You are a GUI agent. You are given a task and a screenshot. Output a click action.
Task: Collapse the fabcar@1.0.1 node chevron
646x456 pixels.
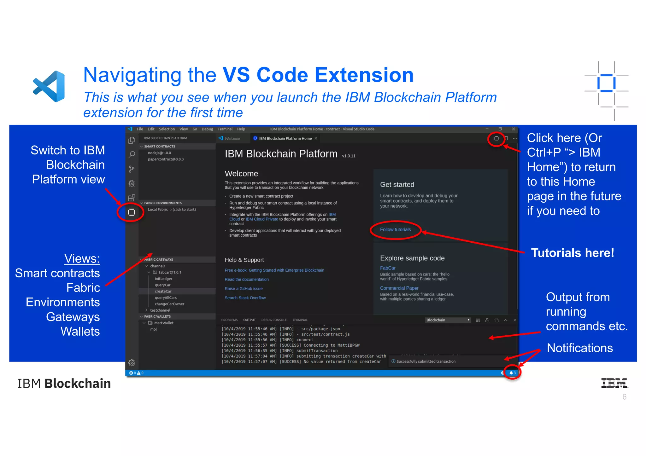(x=149, y=272)
